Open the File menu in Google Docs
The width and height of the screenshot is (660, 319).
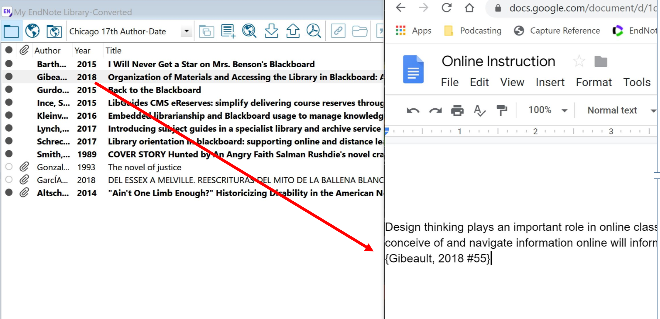[x=450, y=82]
